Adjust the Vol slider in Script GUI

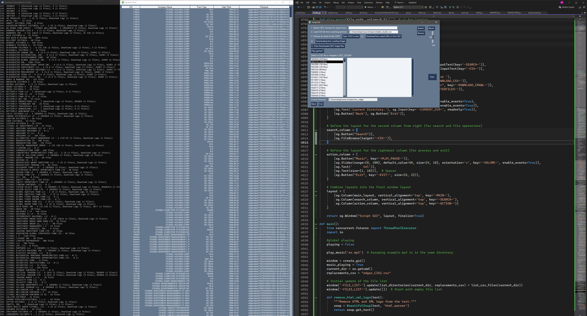432,37
